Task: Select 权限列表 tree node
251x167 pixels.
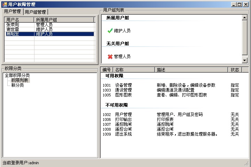Action: 20,80
